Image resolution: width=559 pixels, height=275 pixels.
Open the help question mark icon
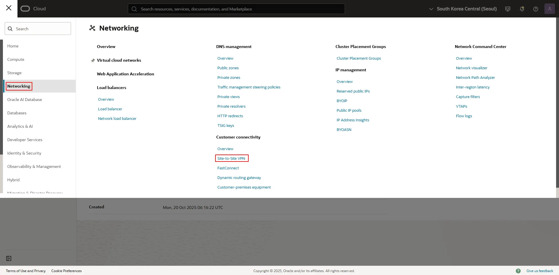click(536, 9)
